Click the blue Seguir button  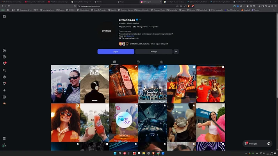(116, 51)
